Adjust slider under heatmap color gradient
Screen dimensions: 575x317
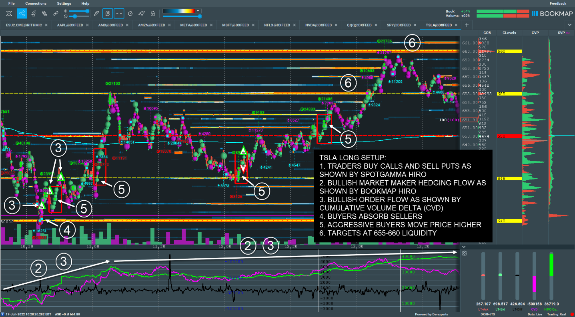[x=182, y=16]
